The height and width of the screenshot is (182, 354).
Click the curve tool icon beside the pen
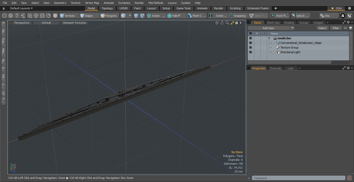click(x=23, y=16)
